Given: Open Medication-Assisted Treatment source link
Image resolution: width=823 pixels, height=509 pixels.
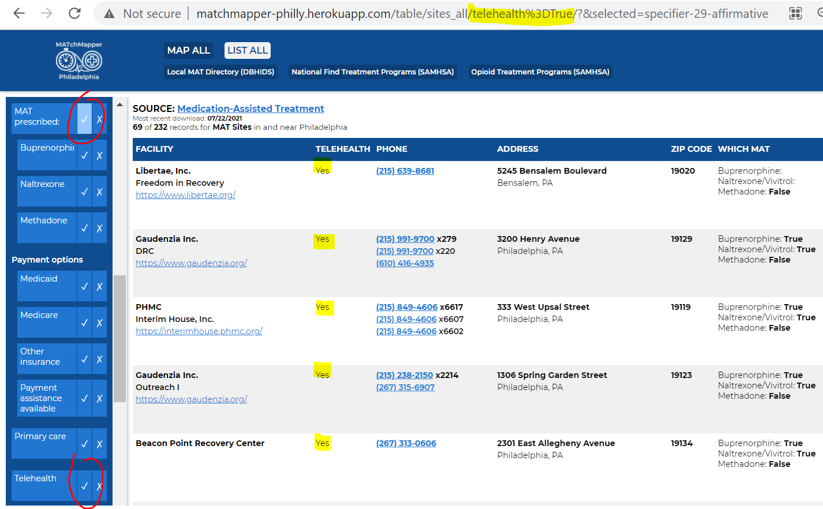Looking at the screenshot, I should (250, 108).
